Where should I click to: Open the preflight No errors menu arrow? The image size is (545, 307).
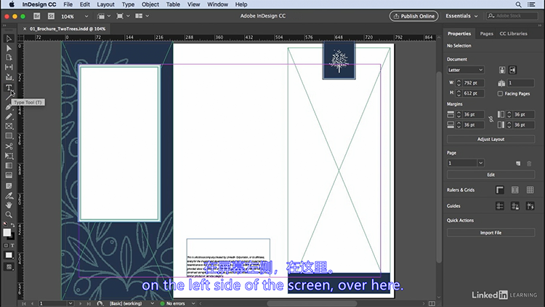click(x=193, y=303)
